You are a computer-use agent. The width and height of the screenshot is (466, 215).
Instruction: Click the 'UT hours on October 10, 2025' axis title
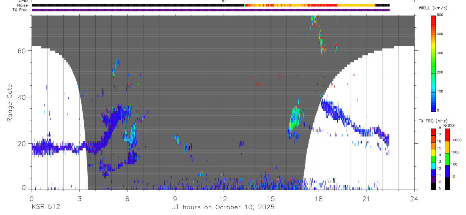222,207
